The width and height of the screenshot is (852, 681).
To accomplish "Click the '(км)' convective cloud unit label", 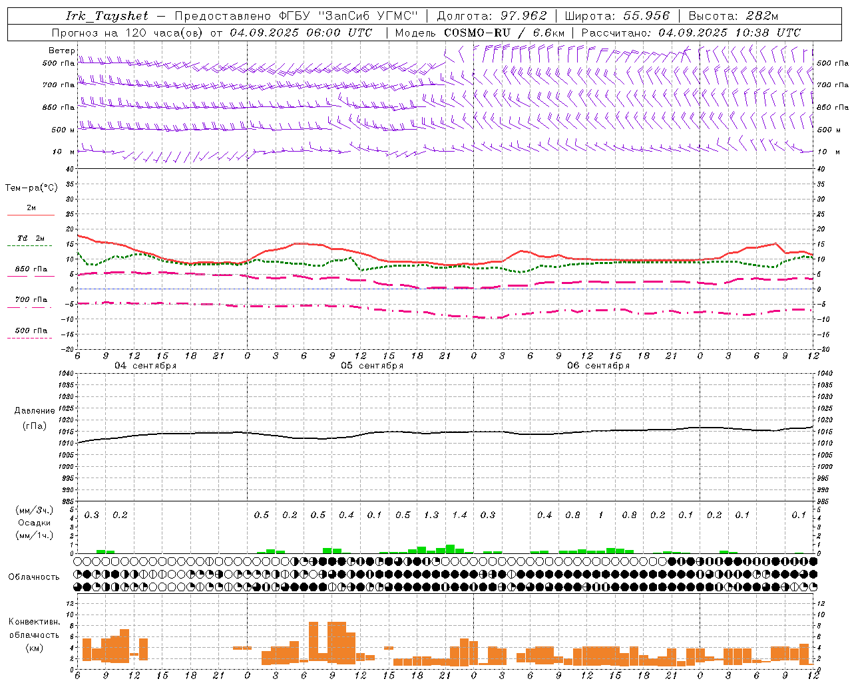I will [35, 648].
